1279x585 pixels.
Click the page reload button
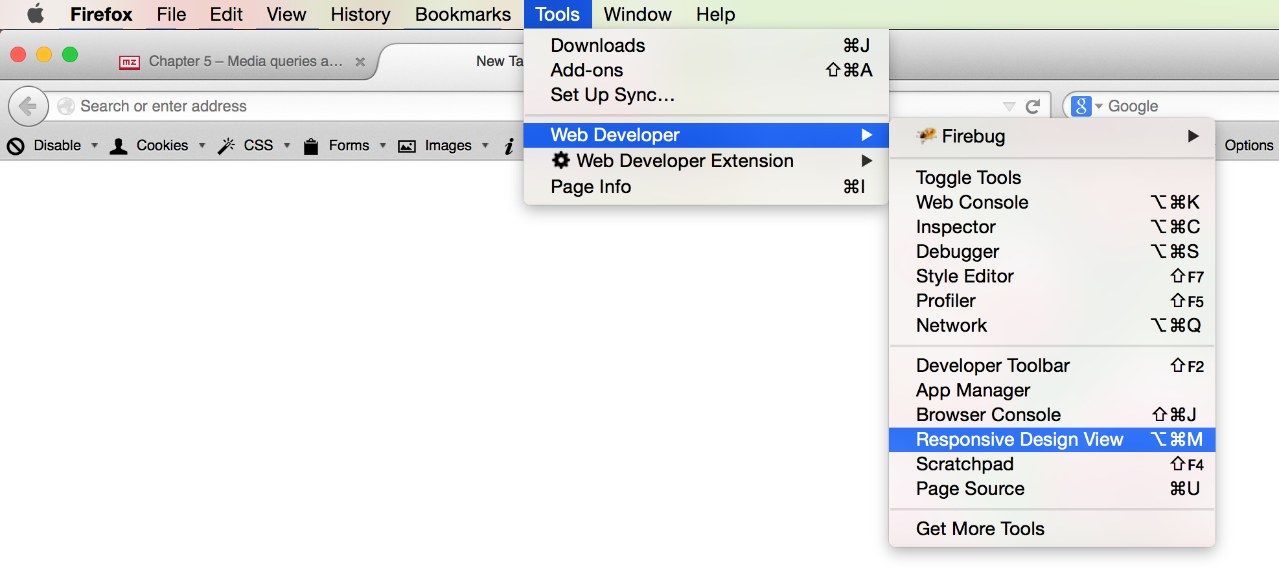(x=1033, y=105)
